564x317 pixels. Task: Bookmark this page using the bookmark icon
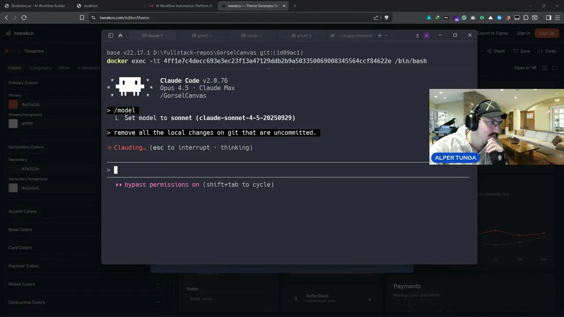click(82, 18)
